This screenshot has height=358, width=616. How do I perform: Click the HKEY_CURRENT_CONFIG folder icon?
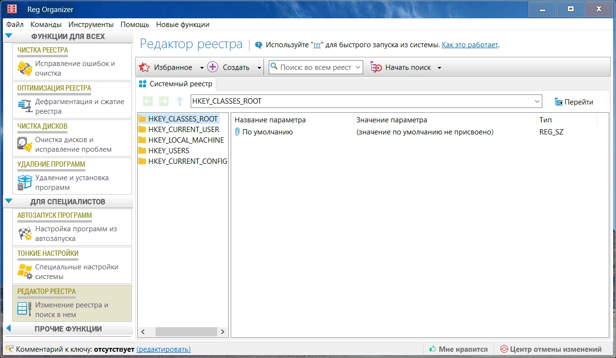tap(142, 161)
